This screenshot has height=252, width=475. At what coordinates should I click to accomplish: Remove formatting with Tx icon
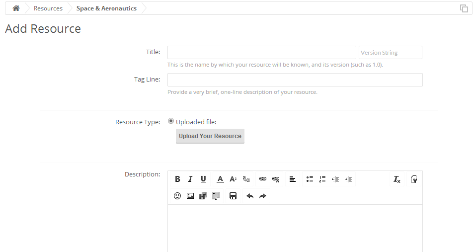click(397, 179)
